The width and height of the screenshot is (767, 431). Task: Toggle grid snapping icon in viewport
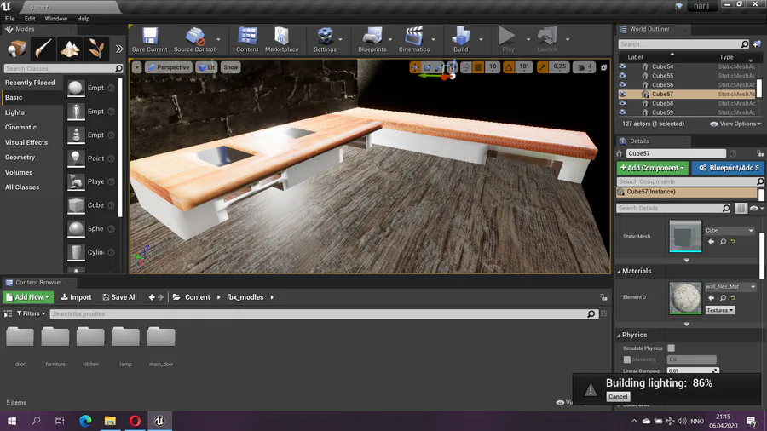pos(478,67)
